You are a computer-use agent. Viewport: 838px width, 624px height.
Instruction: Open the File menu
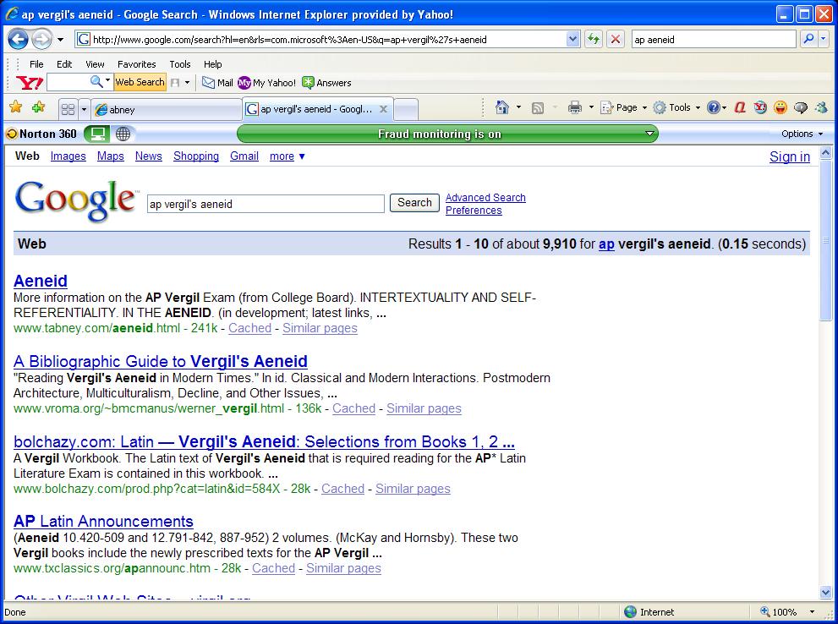tap(36, 64)
